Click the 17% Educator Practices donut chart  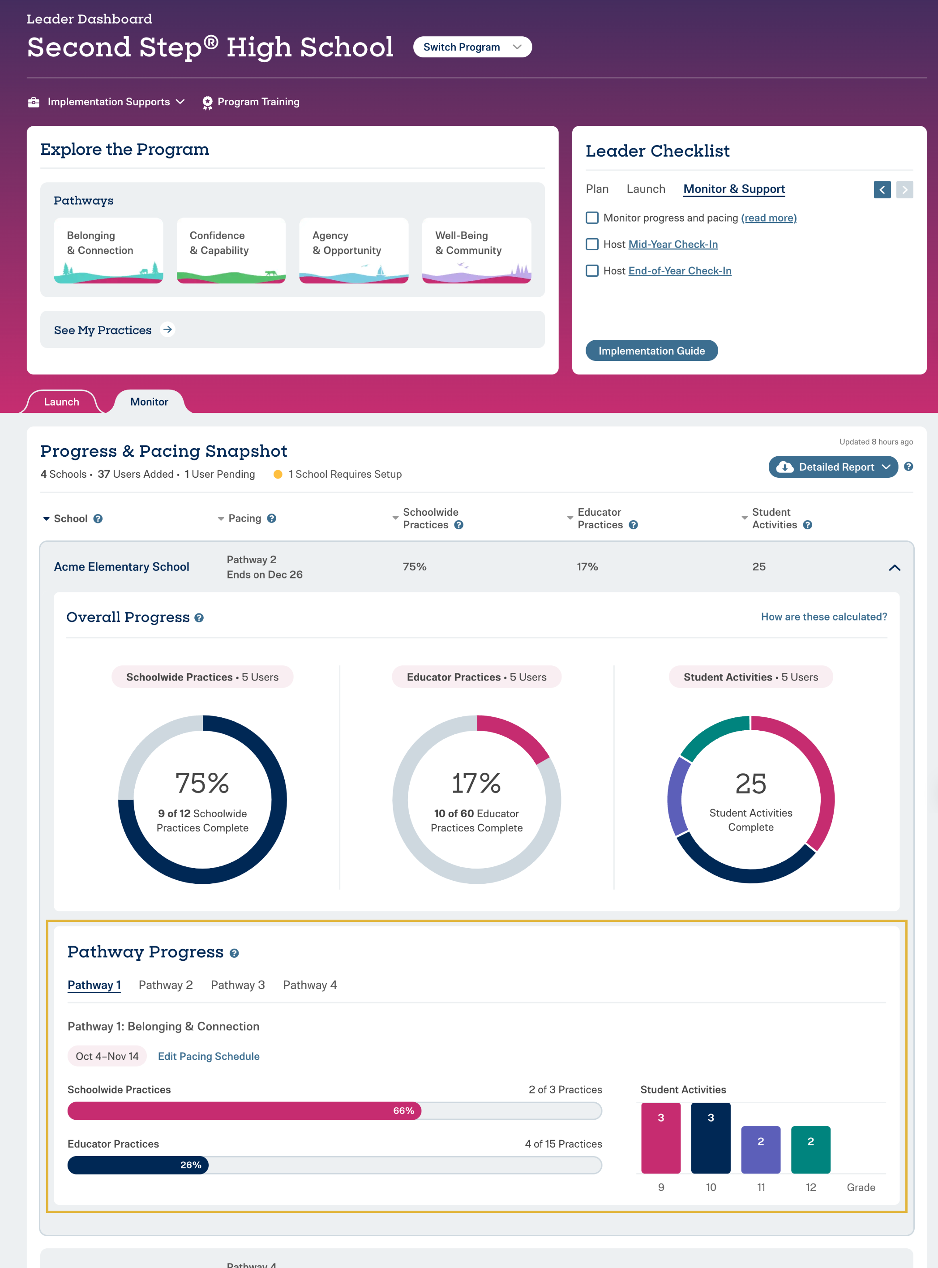tap(476, 800)
